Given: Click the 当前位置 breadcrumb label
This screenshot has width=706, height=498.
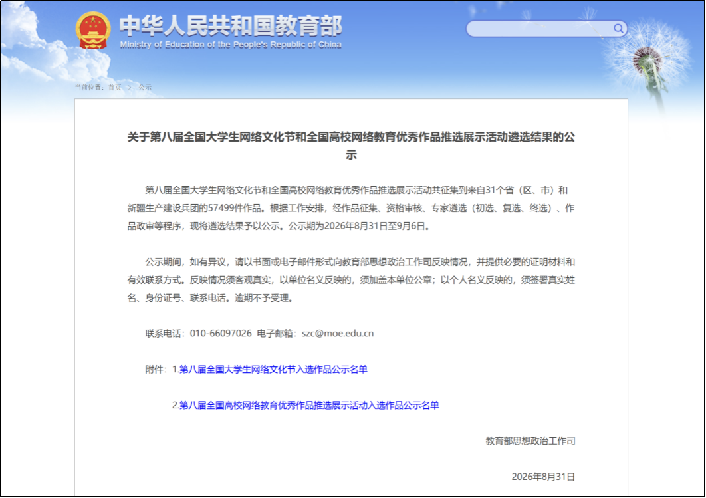Looking at the screenshot, I should point(89,87).
